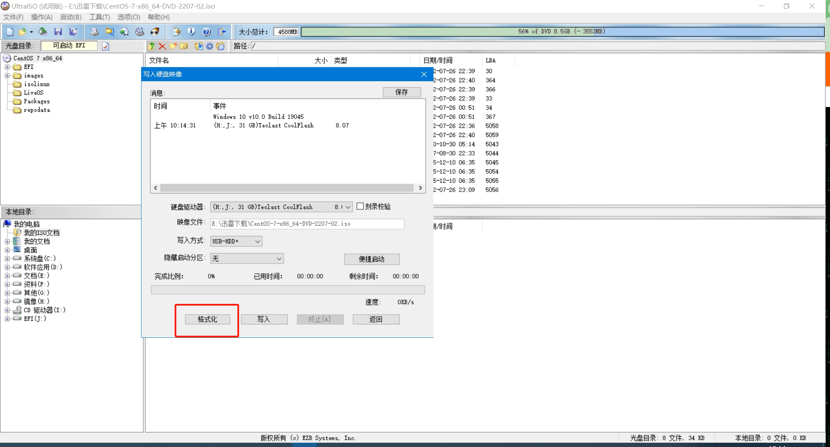Click the message list horizontal scrollbar track
Screen dimensions: 830x447
(287, 188)
